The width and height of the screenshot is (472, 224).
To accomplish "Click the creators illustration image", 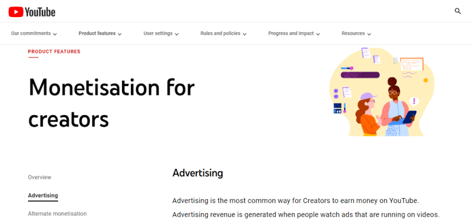I will [383, 92].
